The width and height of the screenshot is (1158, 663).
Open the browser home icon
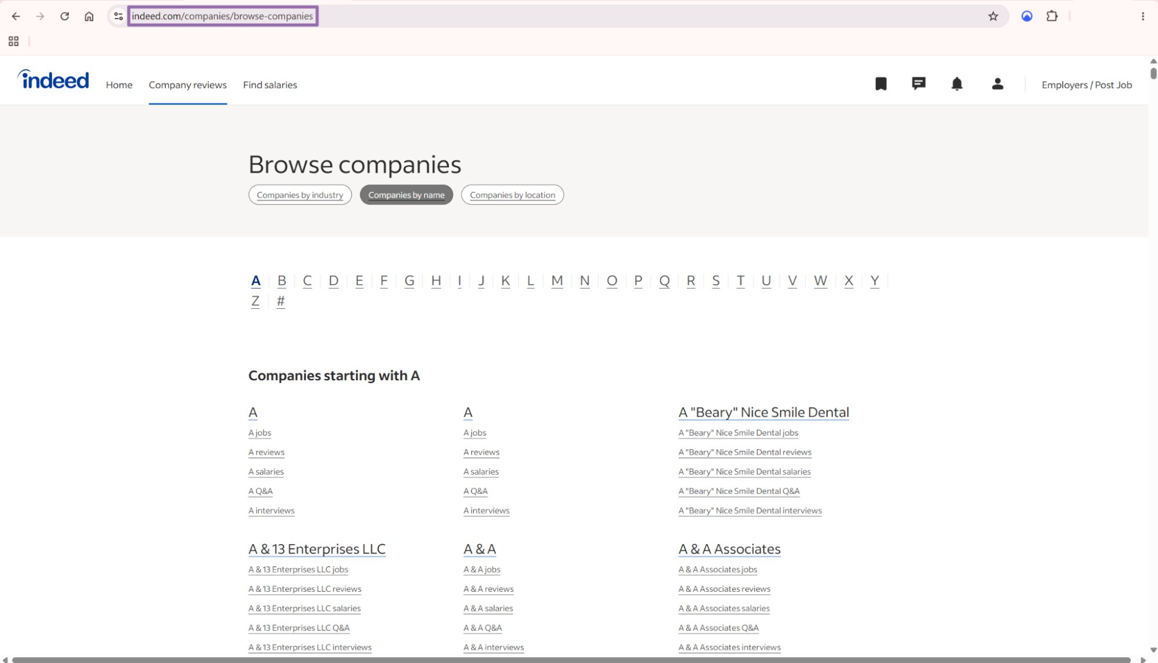[x=89, y=16]
